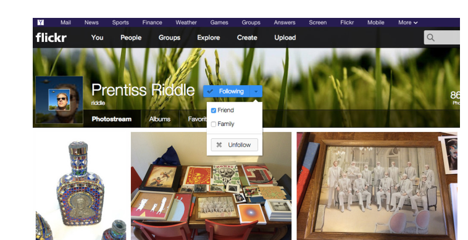
Task: Open the Explore menu
Action: coord(209,38)
